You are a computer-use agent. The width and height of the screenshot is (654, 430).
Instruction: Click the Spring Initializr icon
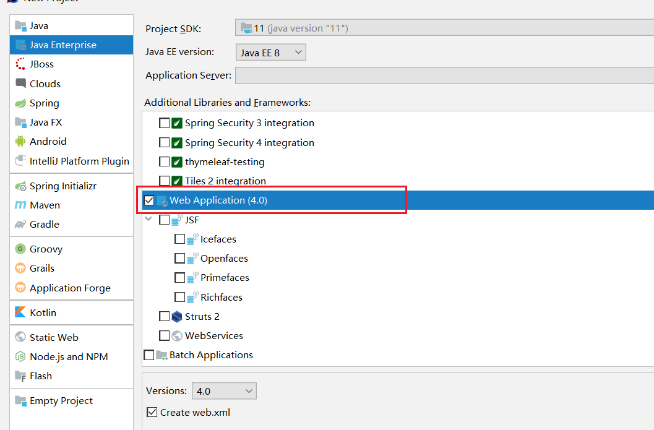(x=20, y=186)
